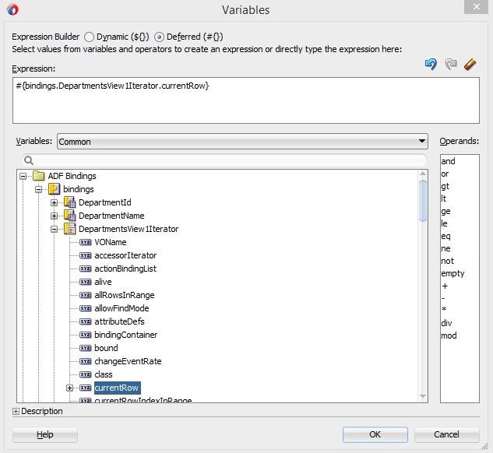493x453 pixels.
Task: Select the allowFindMode tree item
Action: 121,308
